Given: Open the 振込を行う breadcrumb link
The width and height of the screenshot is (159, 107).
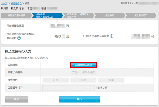Looking at the screenshot, I should point(16,3).
